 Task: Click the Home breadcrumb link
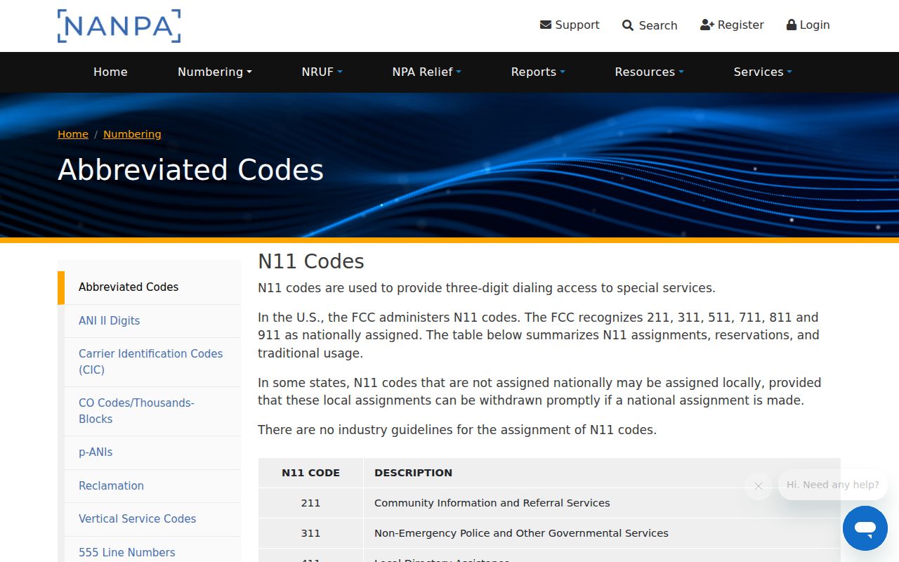(x=73, y=134)
